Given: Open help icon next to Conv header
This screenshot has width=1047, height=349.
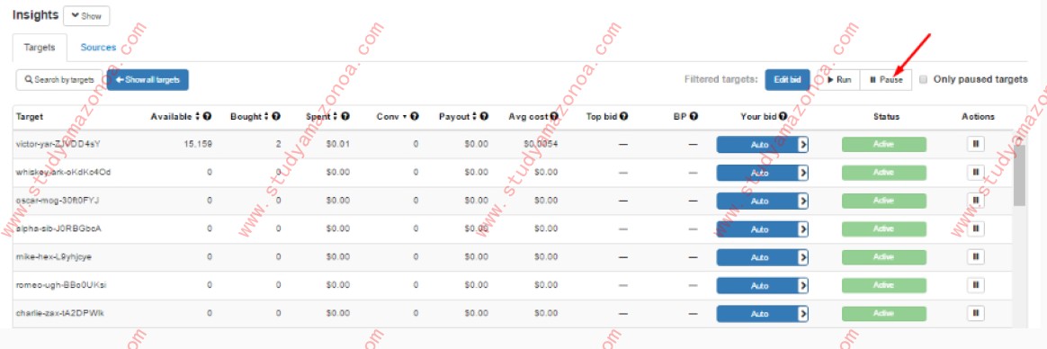Looking at the screenshot, I should [415, 116].
